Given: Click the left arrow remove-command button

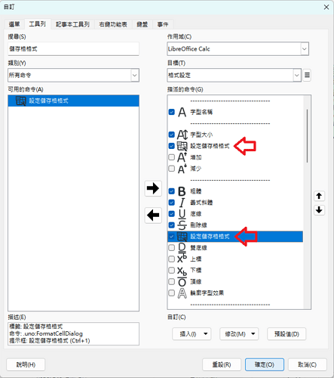Looking at the screenshot, I should pos(153,215).
